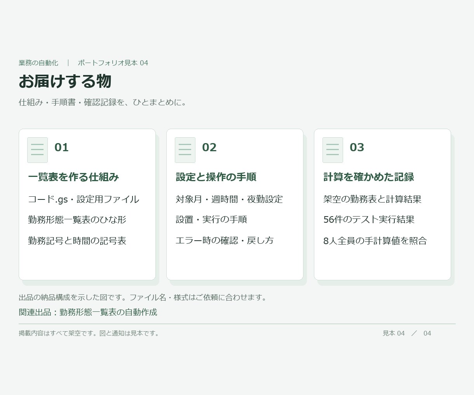Click card number 02
This screenshot has width=474, height=395.
coord(209,147)
